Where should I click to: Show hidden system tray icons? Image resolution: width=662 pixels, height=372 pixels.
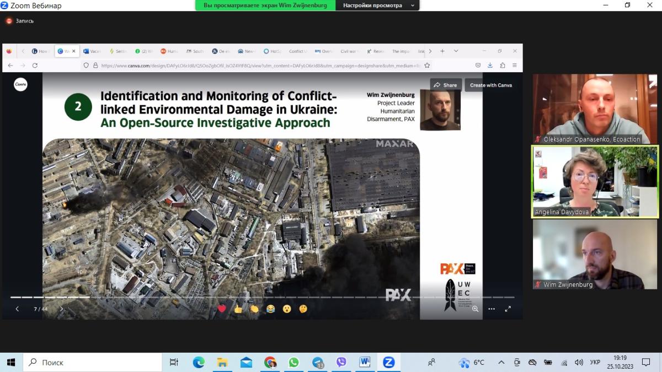501,362
